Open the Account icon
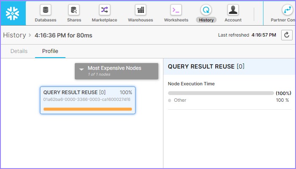 [x=233, y=10]
